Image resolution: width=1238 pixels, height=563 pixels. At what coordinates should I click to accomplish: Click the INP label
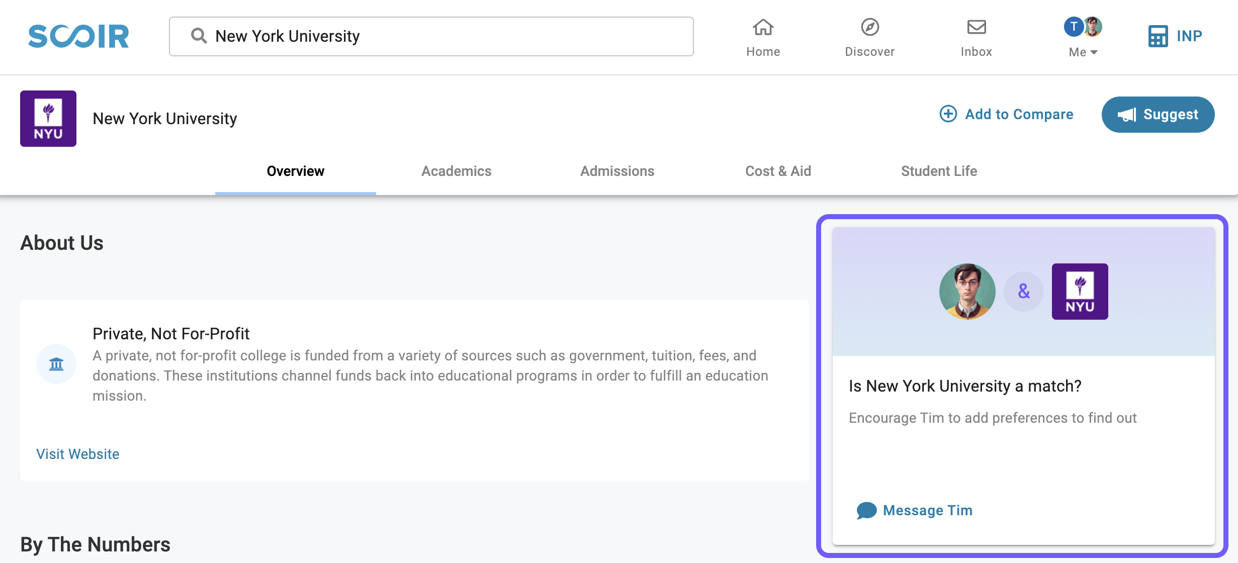(1189, 36)
